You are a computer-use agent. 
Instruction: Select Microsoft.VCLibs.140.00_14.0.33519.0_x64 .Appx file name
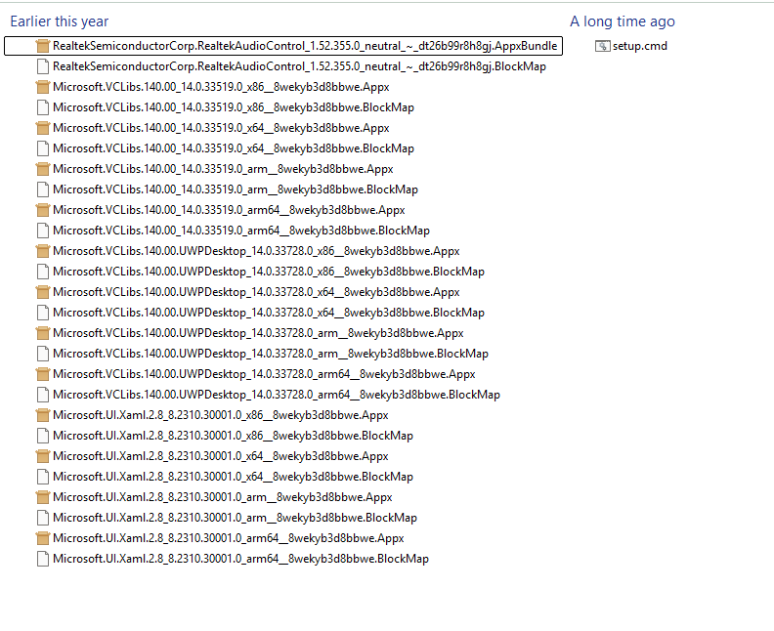[x=221, y=128]
